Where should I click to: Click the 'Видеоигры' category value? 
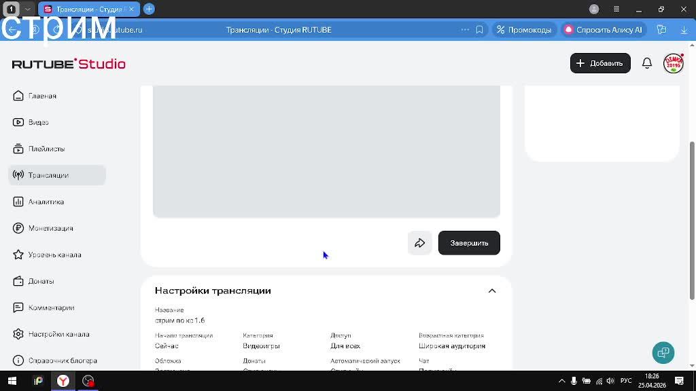click(261, 346)
